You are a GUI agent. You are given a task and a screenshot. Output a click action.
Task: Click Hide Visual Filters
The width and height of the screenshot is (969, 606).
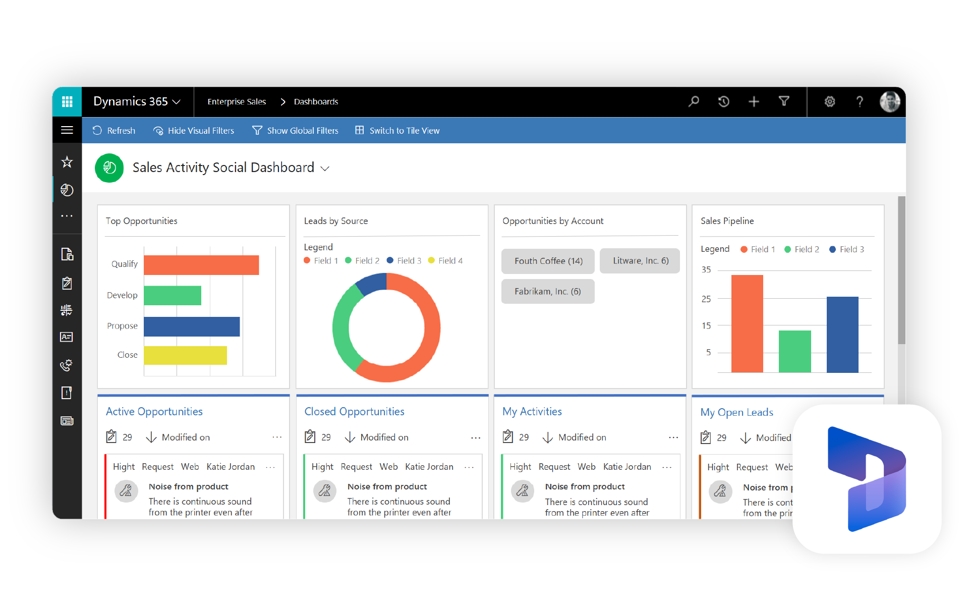coord(194,131)
